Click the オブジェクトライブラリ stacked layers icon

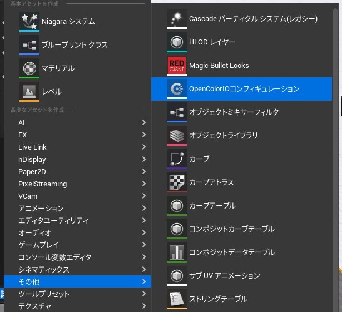tap(177, 136)
